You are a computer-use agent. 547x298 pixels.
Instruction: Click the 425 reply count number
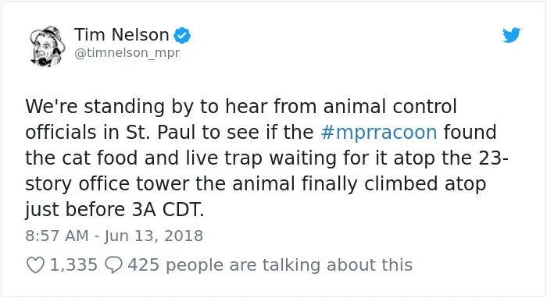pos(143,265)
